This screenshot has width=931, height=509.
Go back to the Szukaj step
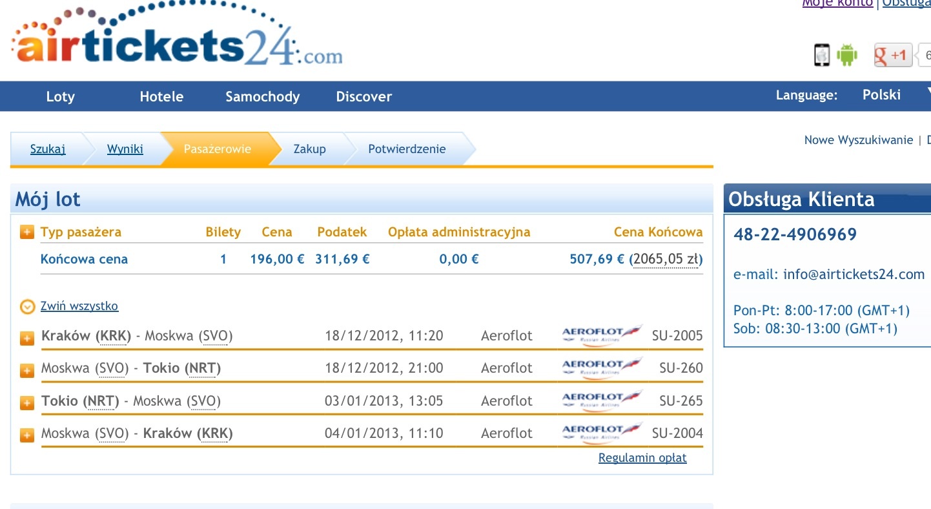pyautogui.click(x=48, y=149)
